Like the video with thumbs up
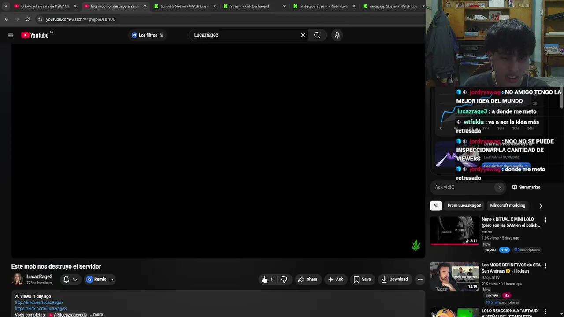The height and width of the screenshot is (317, 564). 267,280
